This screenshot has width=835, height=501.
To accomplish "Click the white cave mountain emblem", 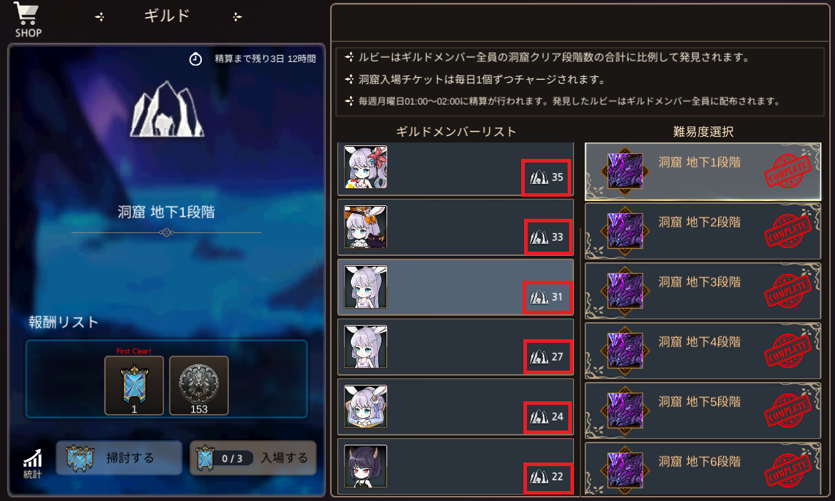I will pos(167,109).
